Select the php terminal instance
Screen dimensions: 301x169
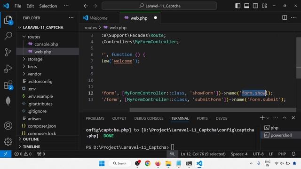click(x=280, y=128)
